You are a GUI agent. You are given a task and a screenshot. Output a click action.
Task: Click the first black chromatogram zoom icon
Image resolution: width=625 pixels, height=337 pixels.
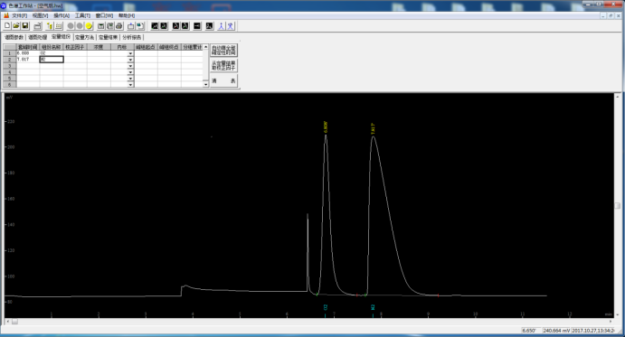point(155,26)
